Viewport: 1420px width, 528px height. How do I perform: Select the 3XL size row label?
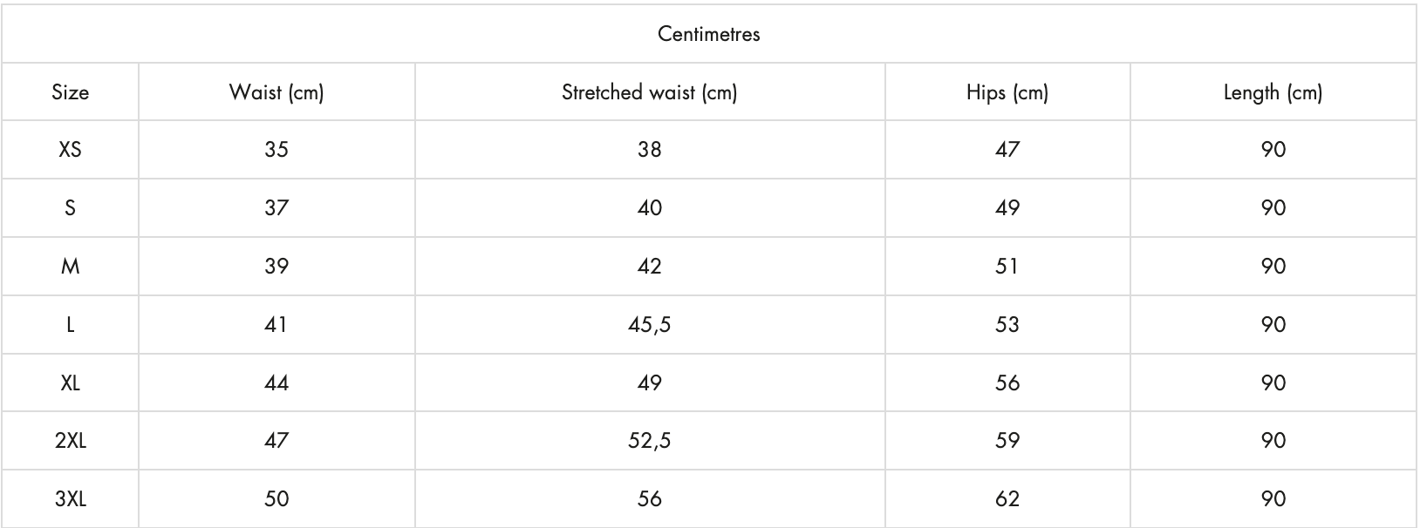pos(70,499)
